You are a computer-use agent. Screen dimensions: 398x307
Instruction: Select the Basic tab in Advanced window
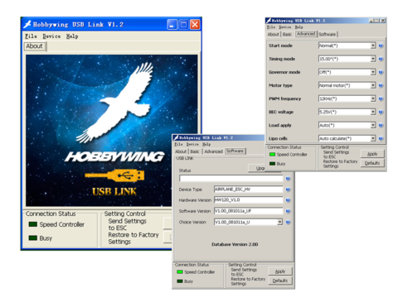click(x=287, y=34)
